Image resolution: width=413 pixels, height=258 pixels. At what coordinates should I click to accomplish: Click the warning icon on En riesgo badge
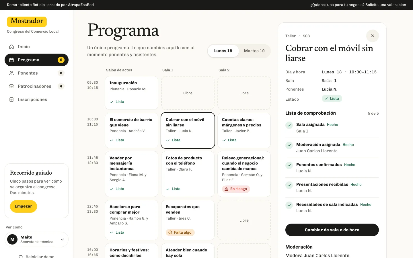click(x=226, y=189)
